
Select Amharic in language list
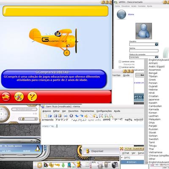tap(153, 63)
